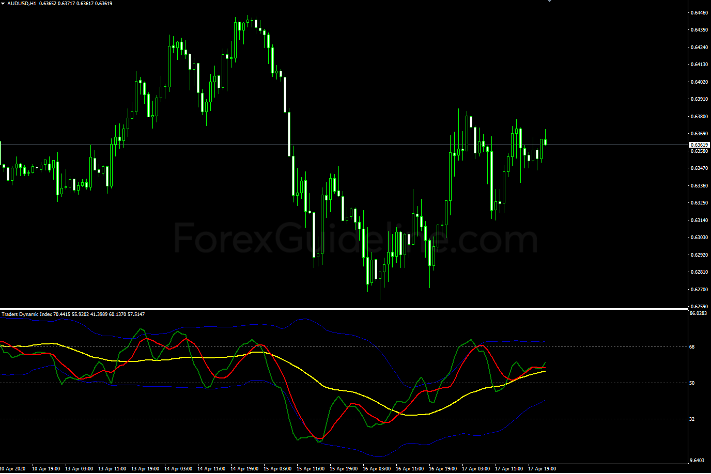711x474 pixels.
Task: Click time label 17 Apr 19:00
Action: point(542,469)
